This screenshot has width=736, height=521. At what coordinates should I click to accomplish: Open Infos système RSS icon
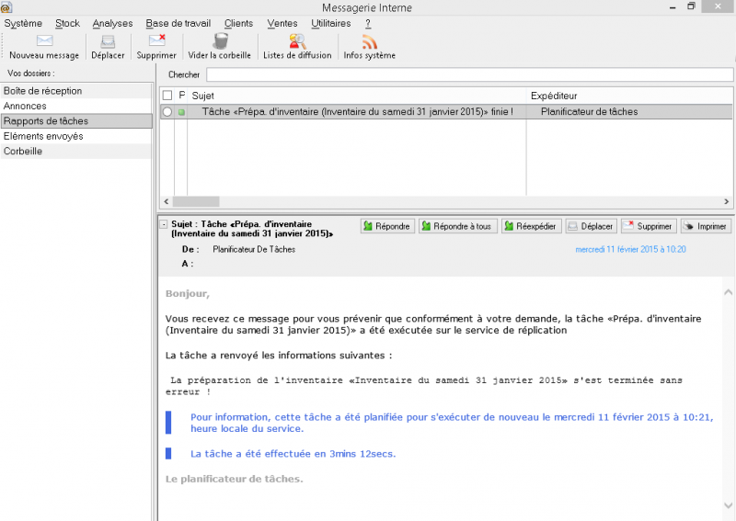pyautogui.click(x=370, y=41)
